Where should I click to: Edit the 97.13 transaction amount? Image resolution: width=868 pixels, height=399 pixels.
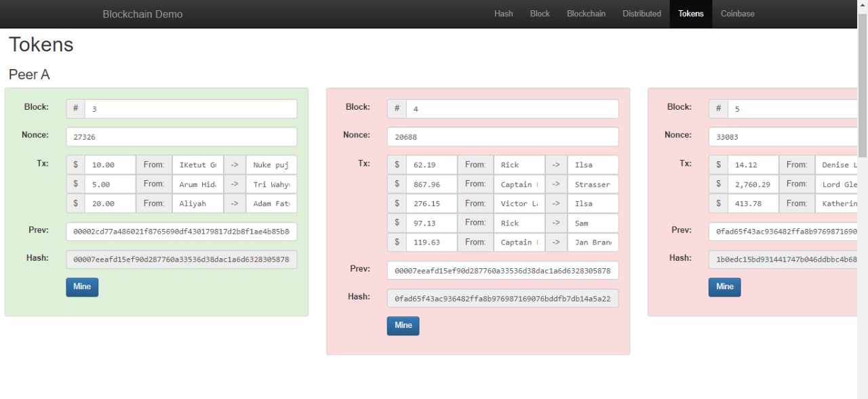(431, 223)
